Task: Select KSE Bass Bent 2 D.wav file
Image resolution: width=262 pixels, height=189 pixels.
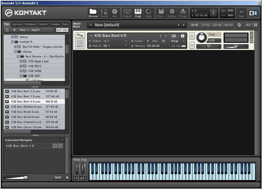Action: tap(34, 91)
